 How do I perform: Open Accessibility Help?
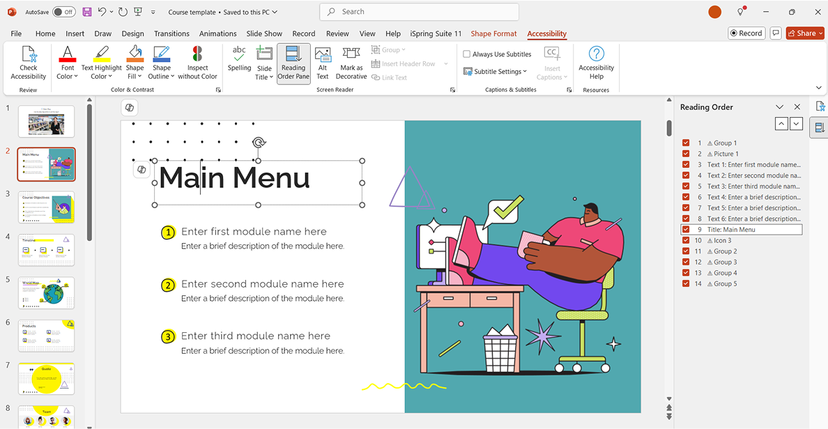(x=596, y=63)
